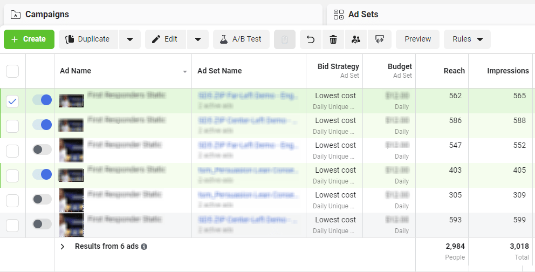535x272 pixels.
Task: Open the Rules dropdown menu
Action: point(467,39)
